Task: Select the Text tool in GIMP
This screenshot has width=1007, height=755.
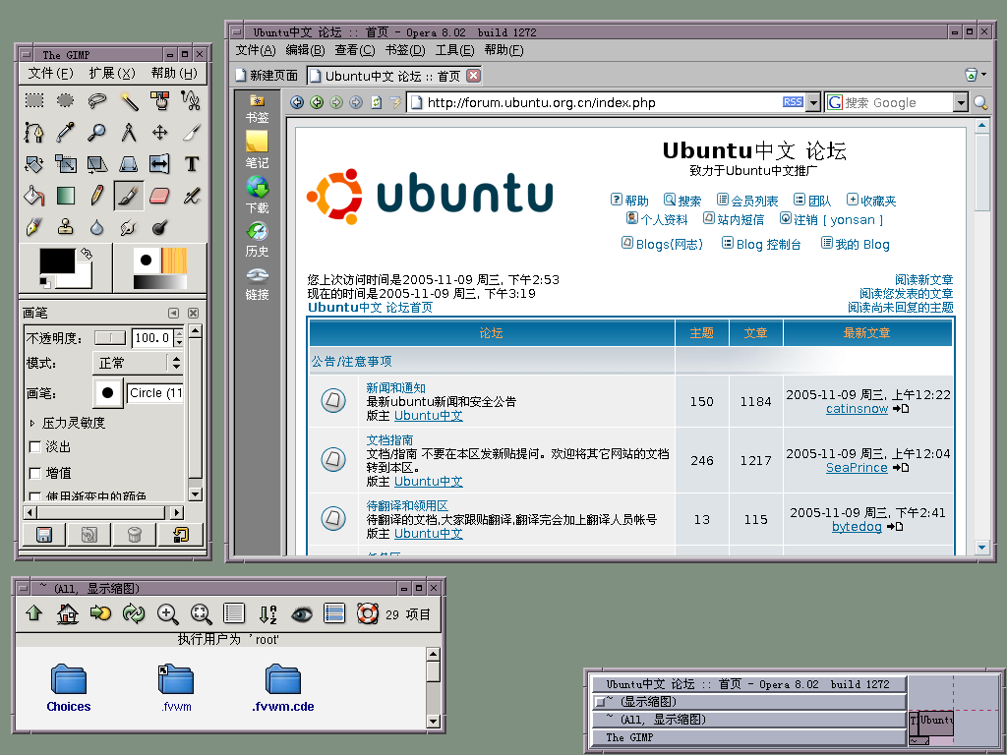Action: [x=191, y=164]
